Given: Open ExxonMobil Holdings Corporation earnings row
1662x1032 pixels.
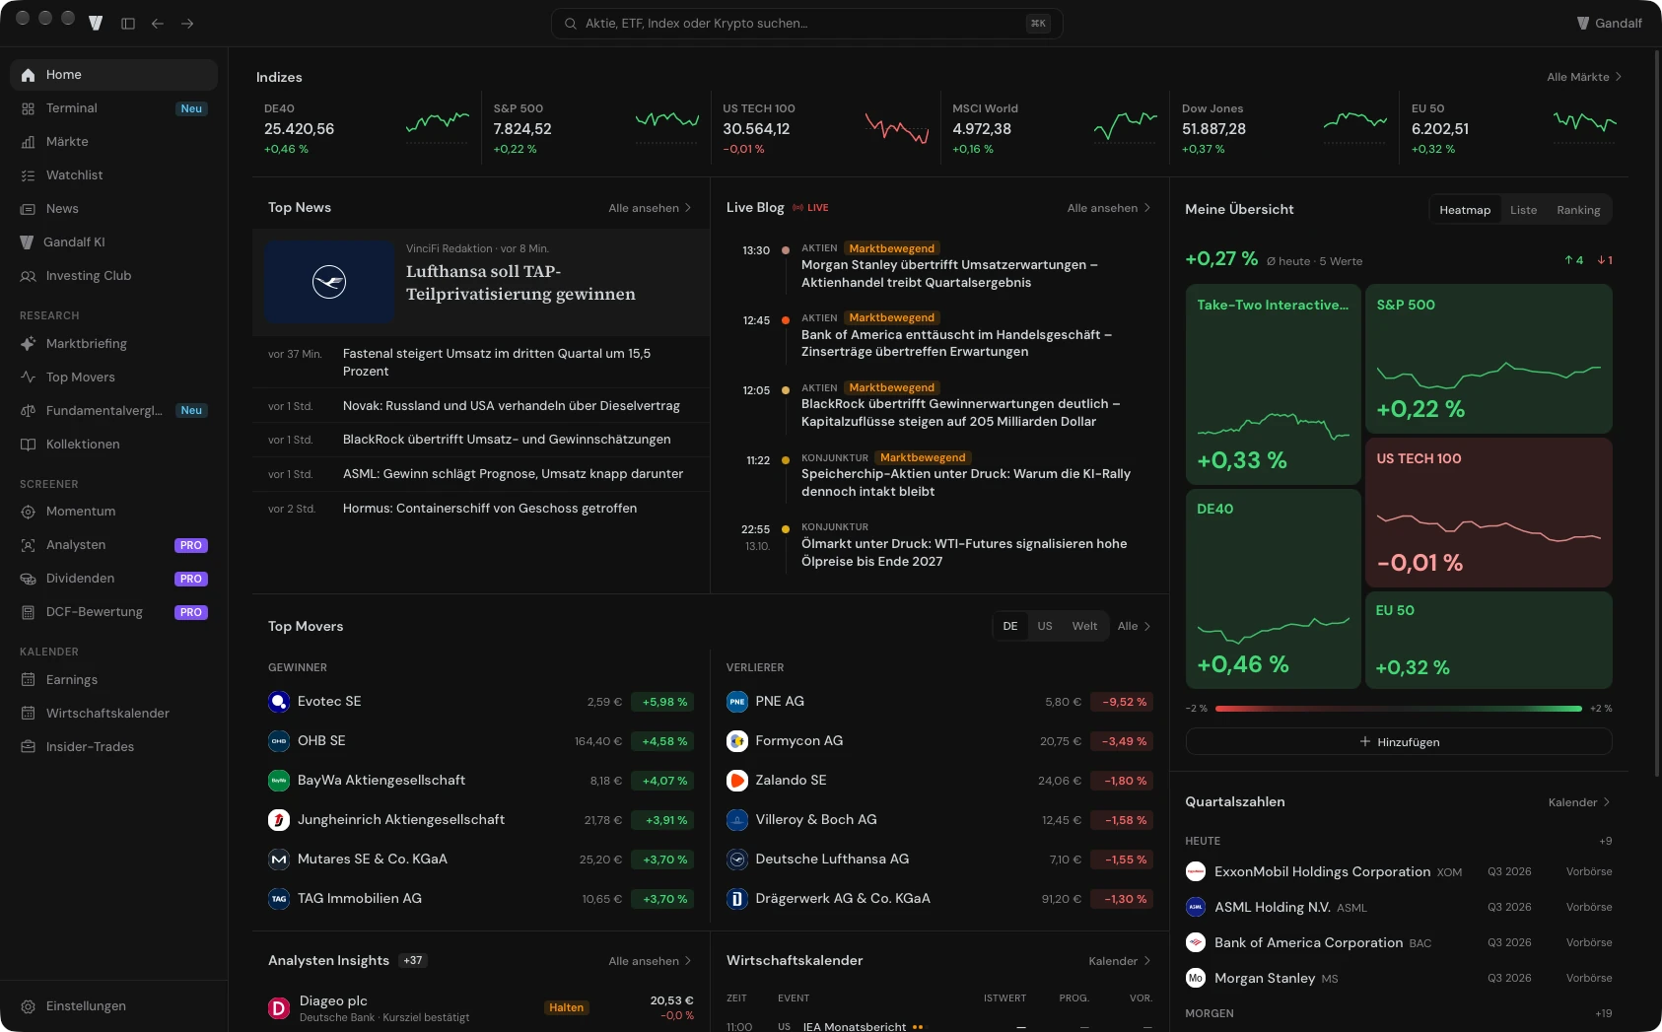Looking at the screenshot, I should coord(1399,872).
